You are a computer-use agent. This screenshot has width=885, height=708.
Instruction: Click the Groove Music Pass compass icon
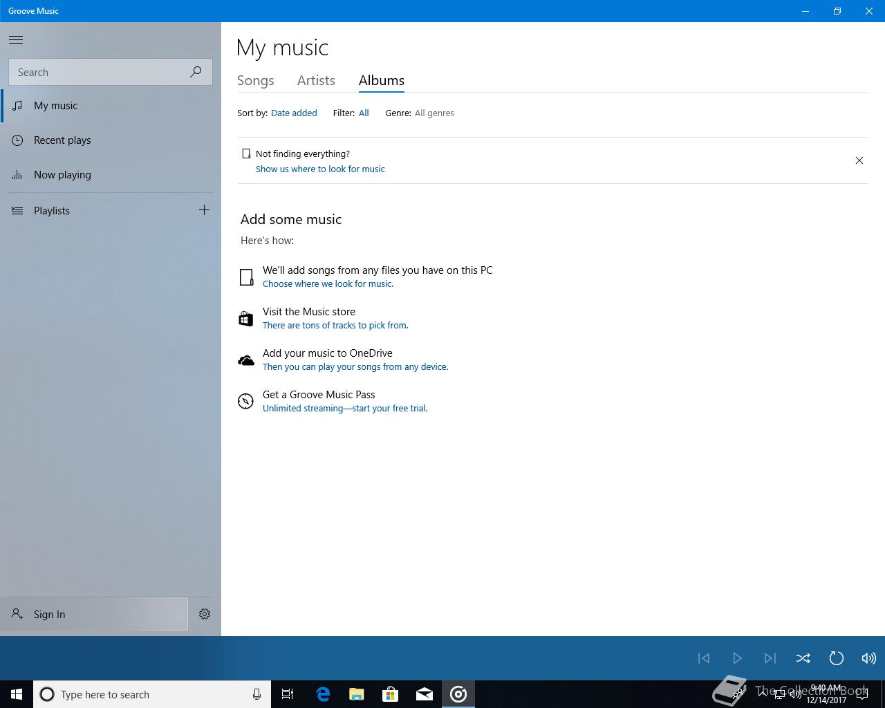[245, 401]
